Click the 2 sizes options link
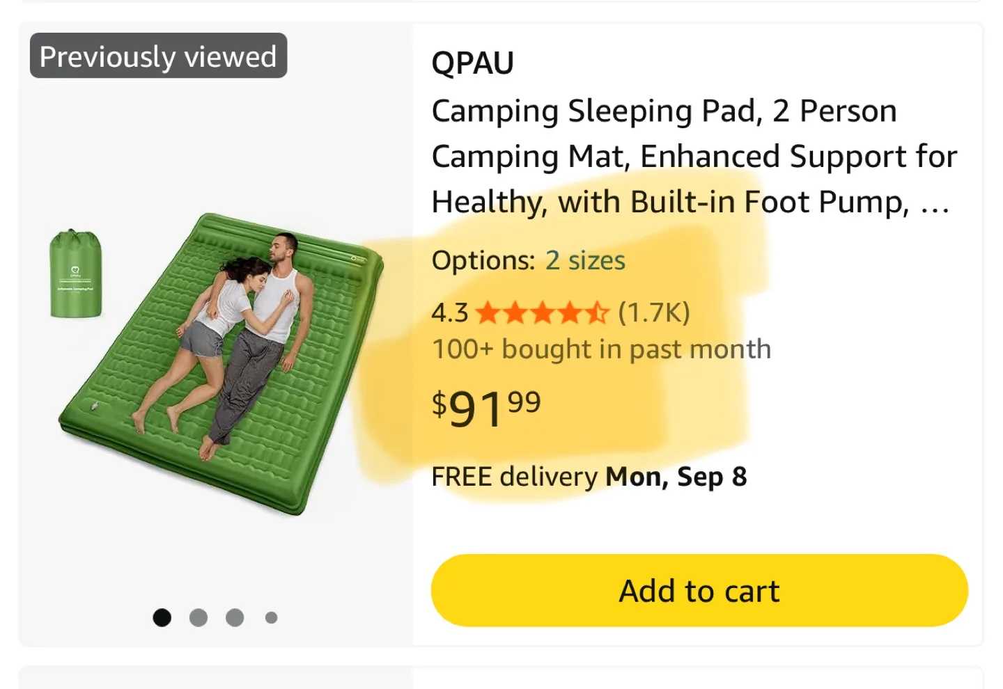1003x689 pixels. pyautogui.click(x=584, y=260)
